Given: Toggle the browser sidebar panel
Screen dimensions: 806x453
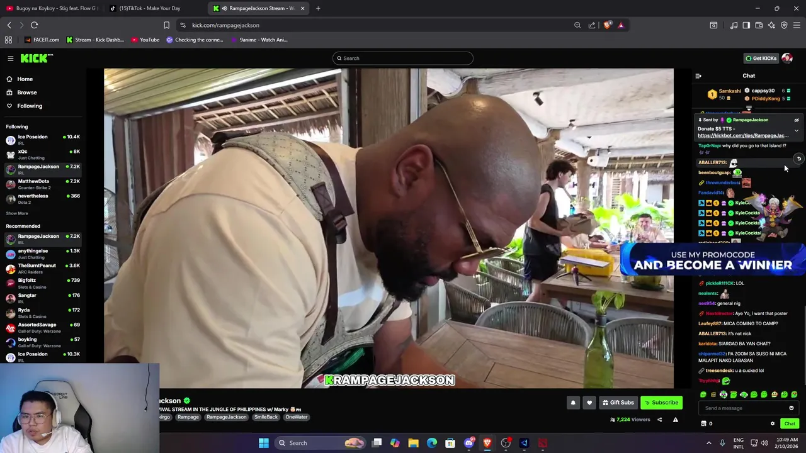Looking at the screenshot, I should 746,25.
